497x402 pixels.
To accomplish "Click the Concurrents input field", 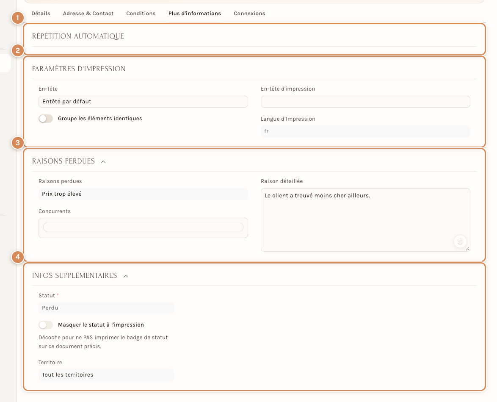I will pos(143,227).
